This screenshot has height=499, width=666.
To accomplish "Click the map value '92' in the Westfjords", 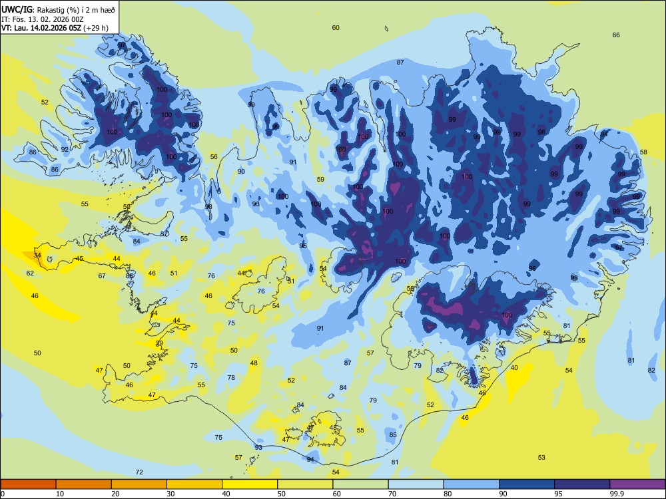I will (x=65, y=149).
